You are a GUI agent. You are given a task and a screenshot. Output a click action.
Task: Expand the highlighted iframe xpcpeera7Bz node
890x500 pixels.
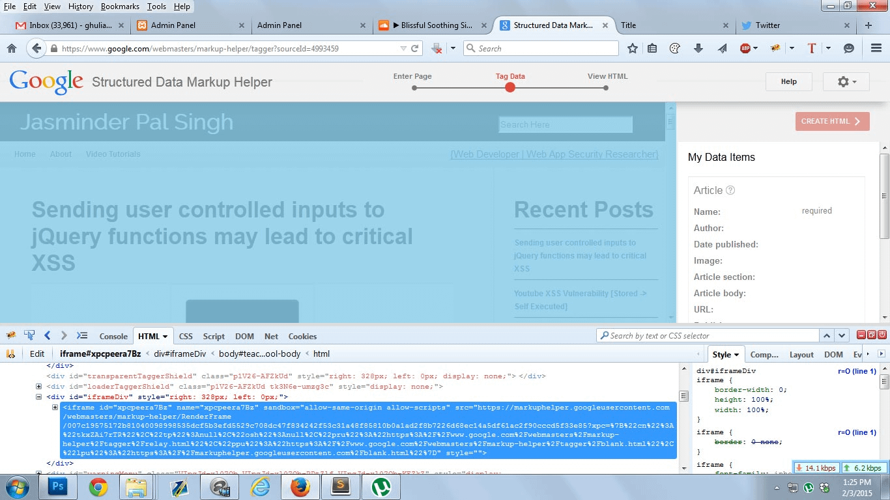tap(55, 408)
